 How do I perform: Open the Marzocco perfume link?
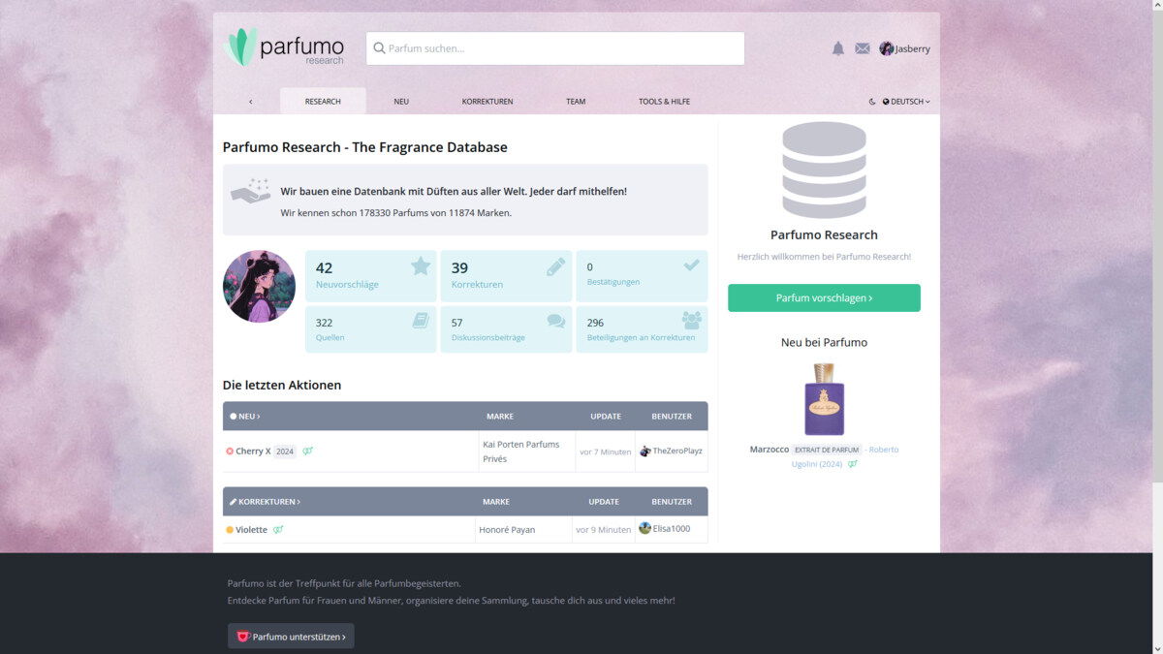(769, 450)
